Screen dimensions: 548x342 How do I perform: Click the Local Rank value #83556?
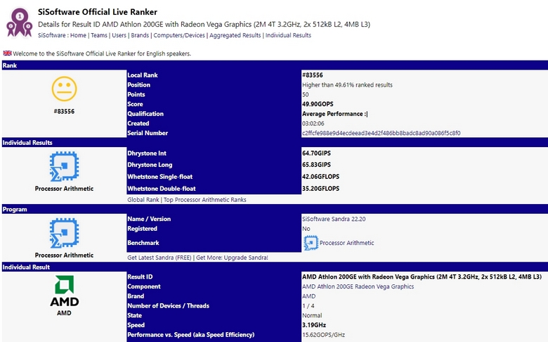coord(313,75)
